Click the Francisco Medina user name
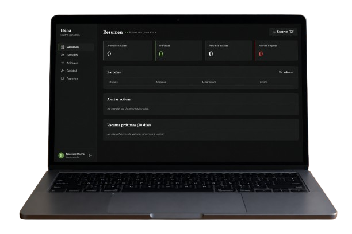 [x=75, y=154]
